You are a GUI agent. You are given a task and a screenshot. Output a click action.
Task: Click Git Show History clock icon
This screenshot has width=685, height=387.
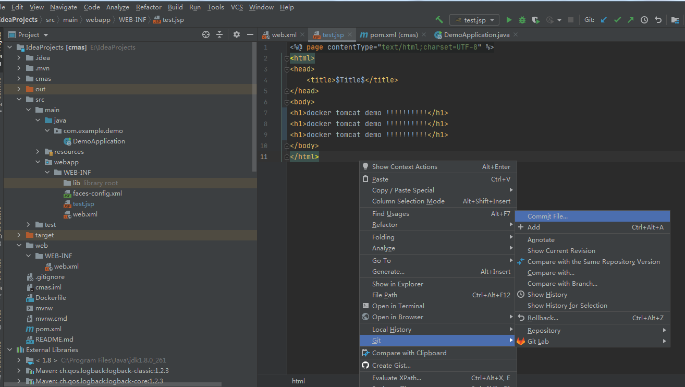click(644, 20)
